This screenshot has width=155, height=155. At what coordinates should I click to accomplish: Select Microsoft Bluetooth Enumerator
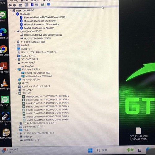[40, 21]
